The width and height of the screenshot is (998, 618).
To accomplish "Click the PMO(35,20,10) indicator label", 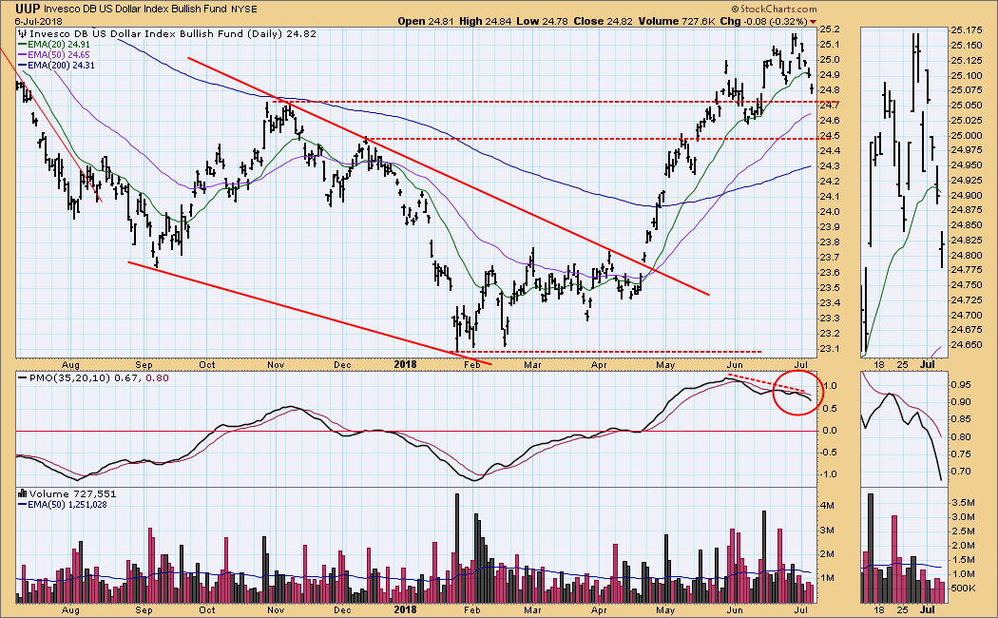I will (x=72, y=378).
